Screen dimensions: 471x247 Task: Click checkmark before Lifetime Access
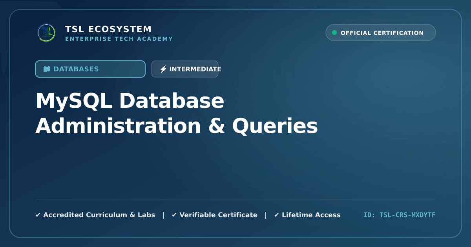tap(277, 215)
